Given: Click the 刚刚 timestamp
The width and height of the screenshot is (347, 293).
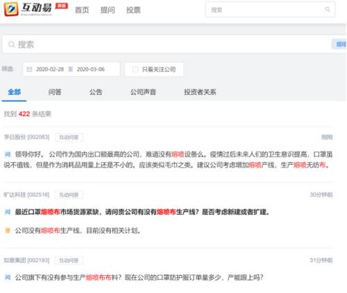Looking at the screenshot, I should pyautogui.click(x=327, y=137).
